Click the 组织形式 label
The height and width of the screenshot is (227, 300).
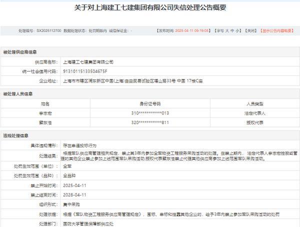tap(48, 204)
